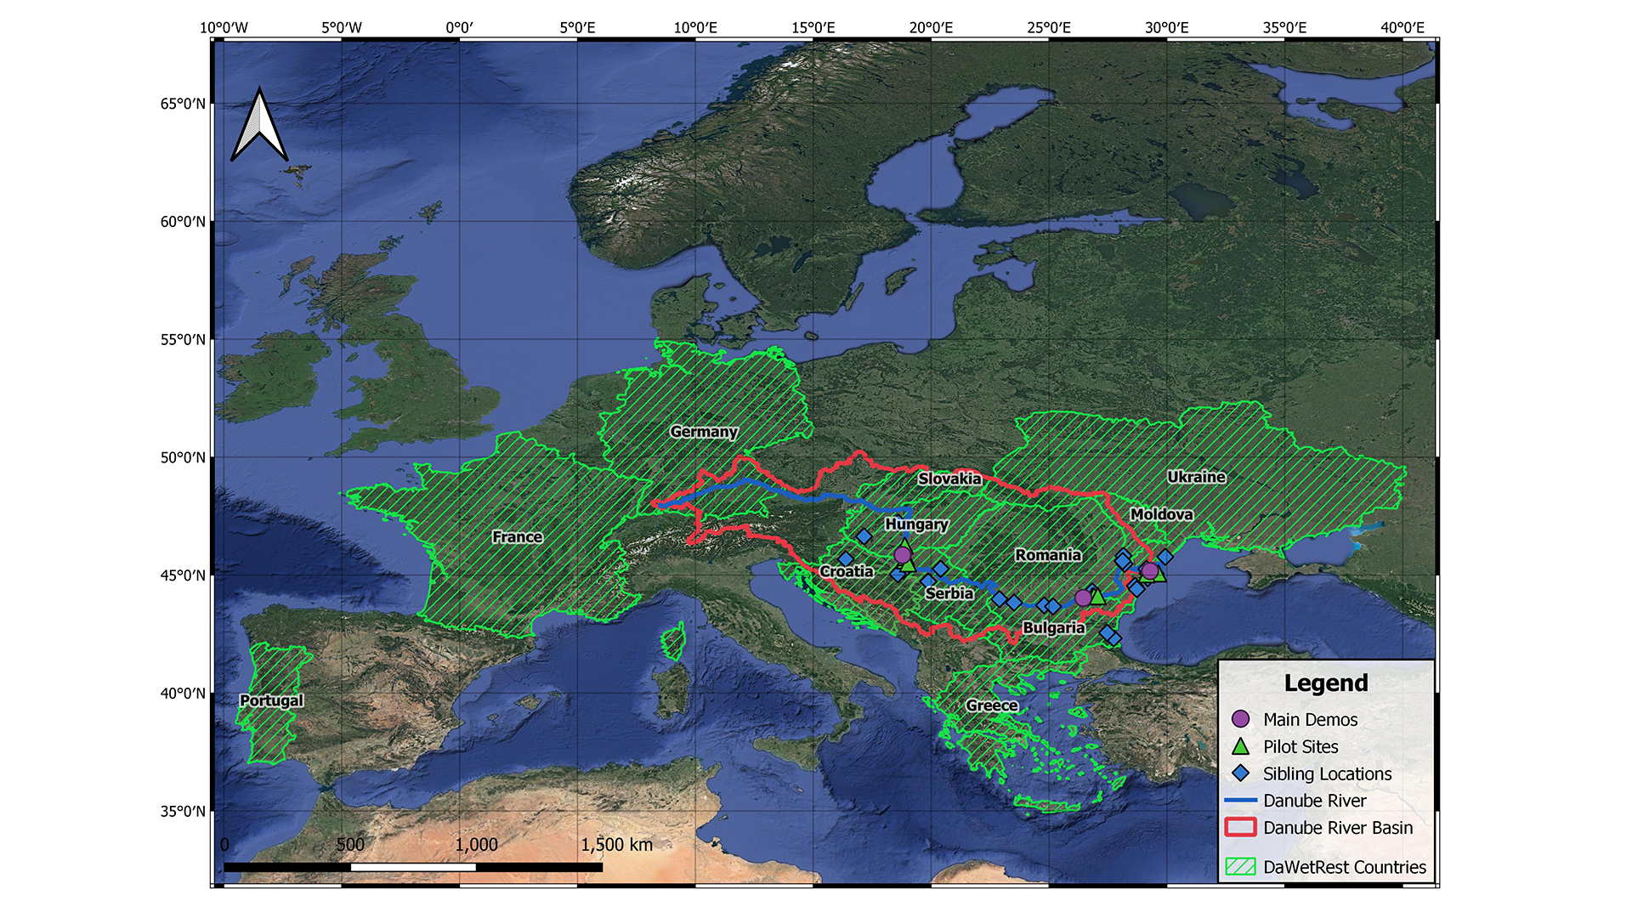
Task: Click the Germany country label
Action: tap(704, 432)
